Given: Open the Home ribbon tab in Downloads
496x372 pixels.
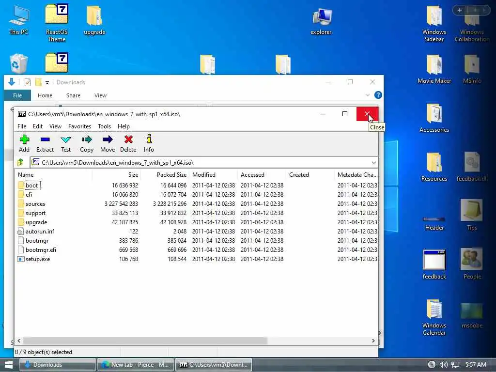Looking at the screenshot, I should click(45, 95).
